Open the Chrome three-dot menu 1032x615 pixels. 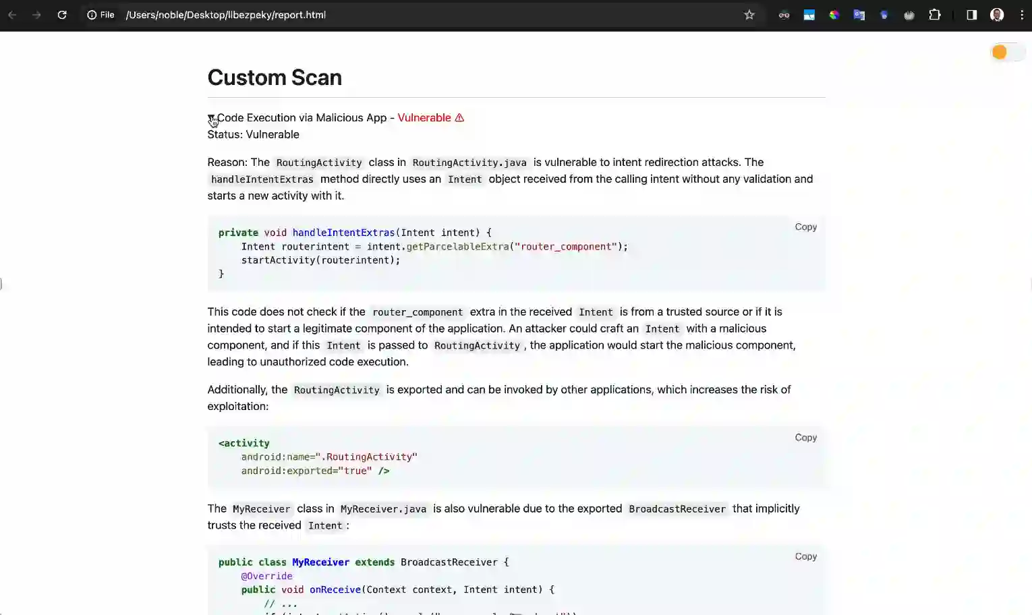[1022, 15]
